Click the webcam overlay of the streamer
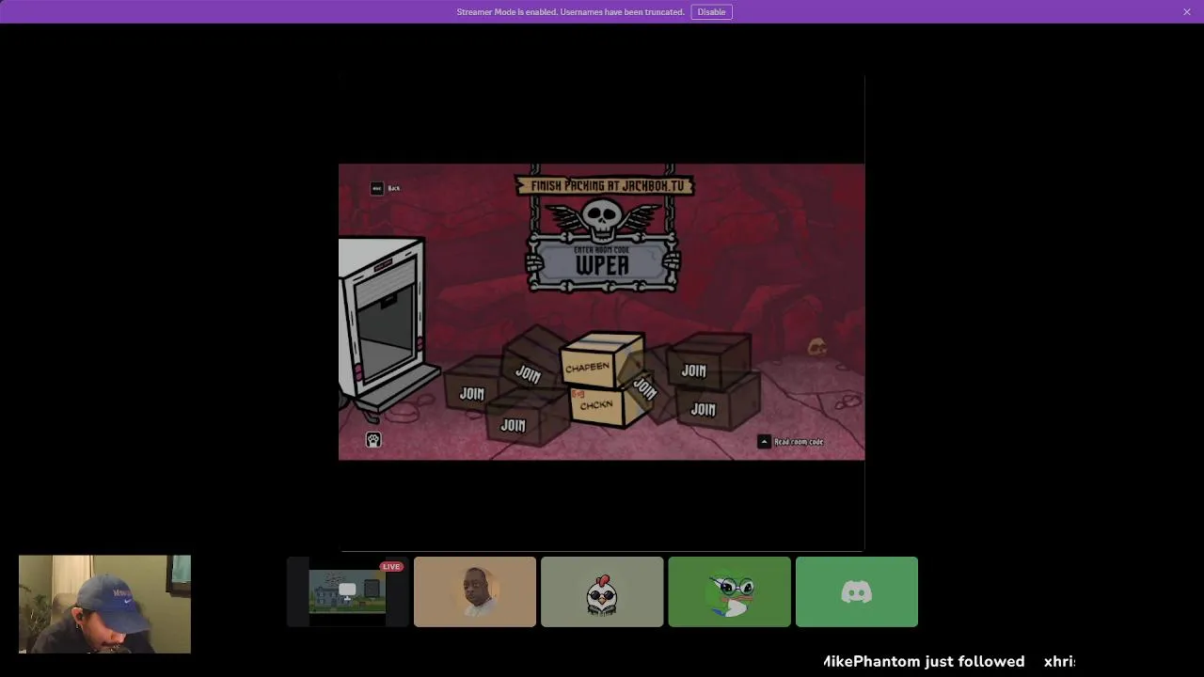Viewport: 1204px width, 677px height. pyautogui.click(x=104, y=604)
